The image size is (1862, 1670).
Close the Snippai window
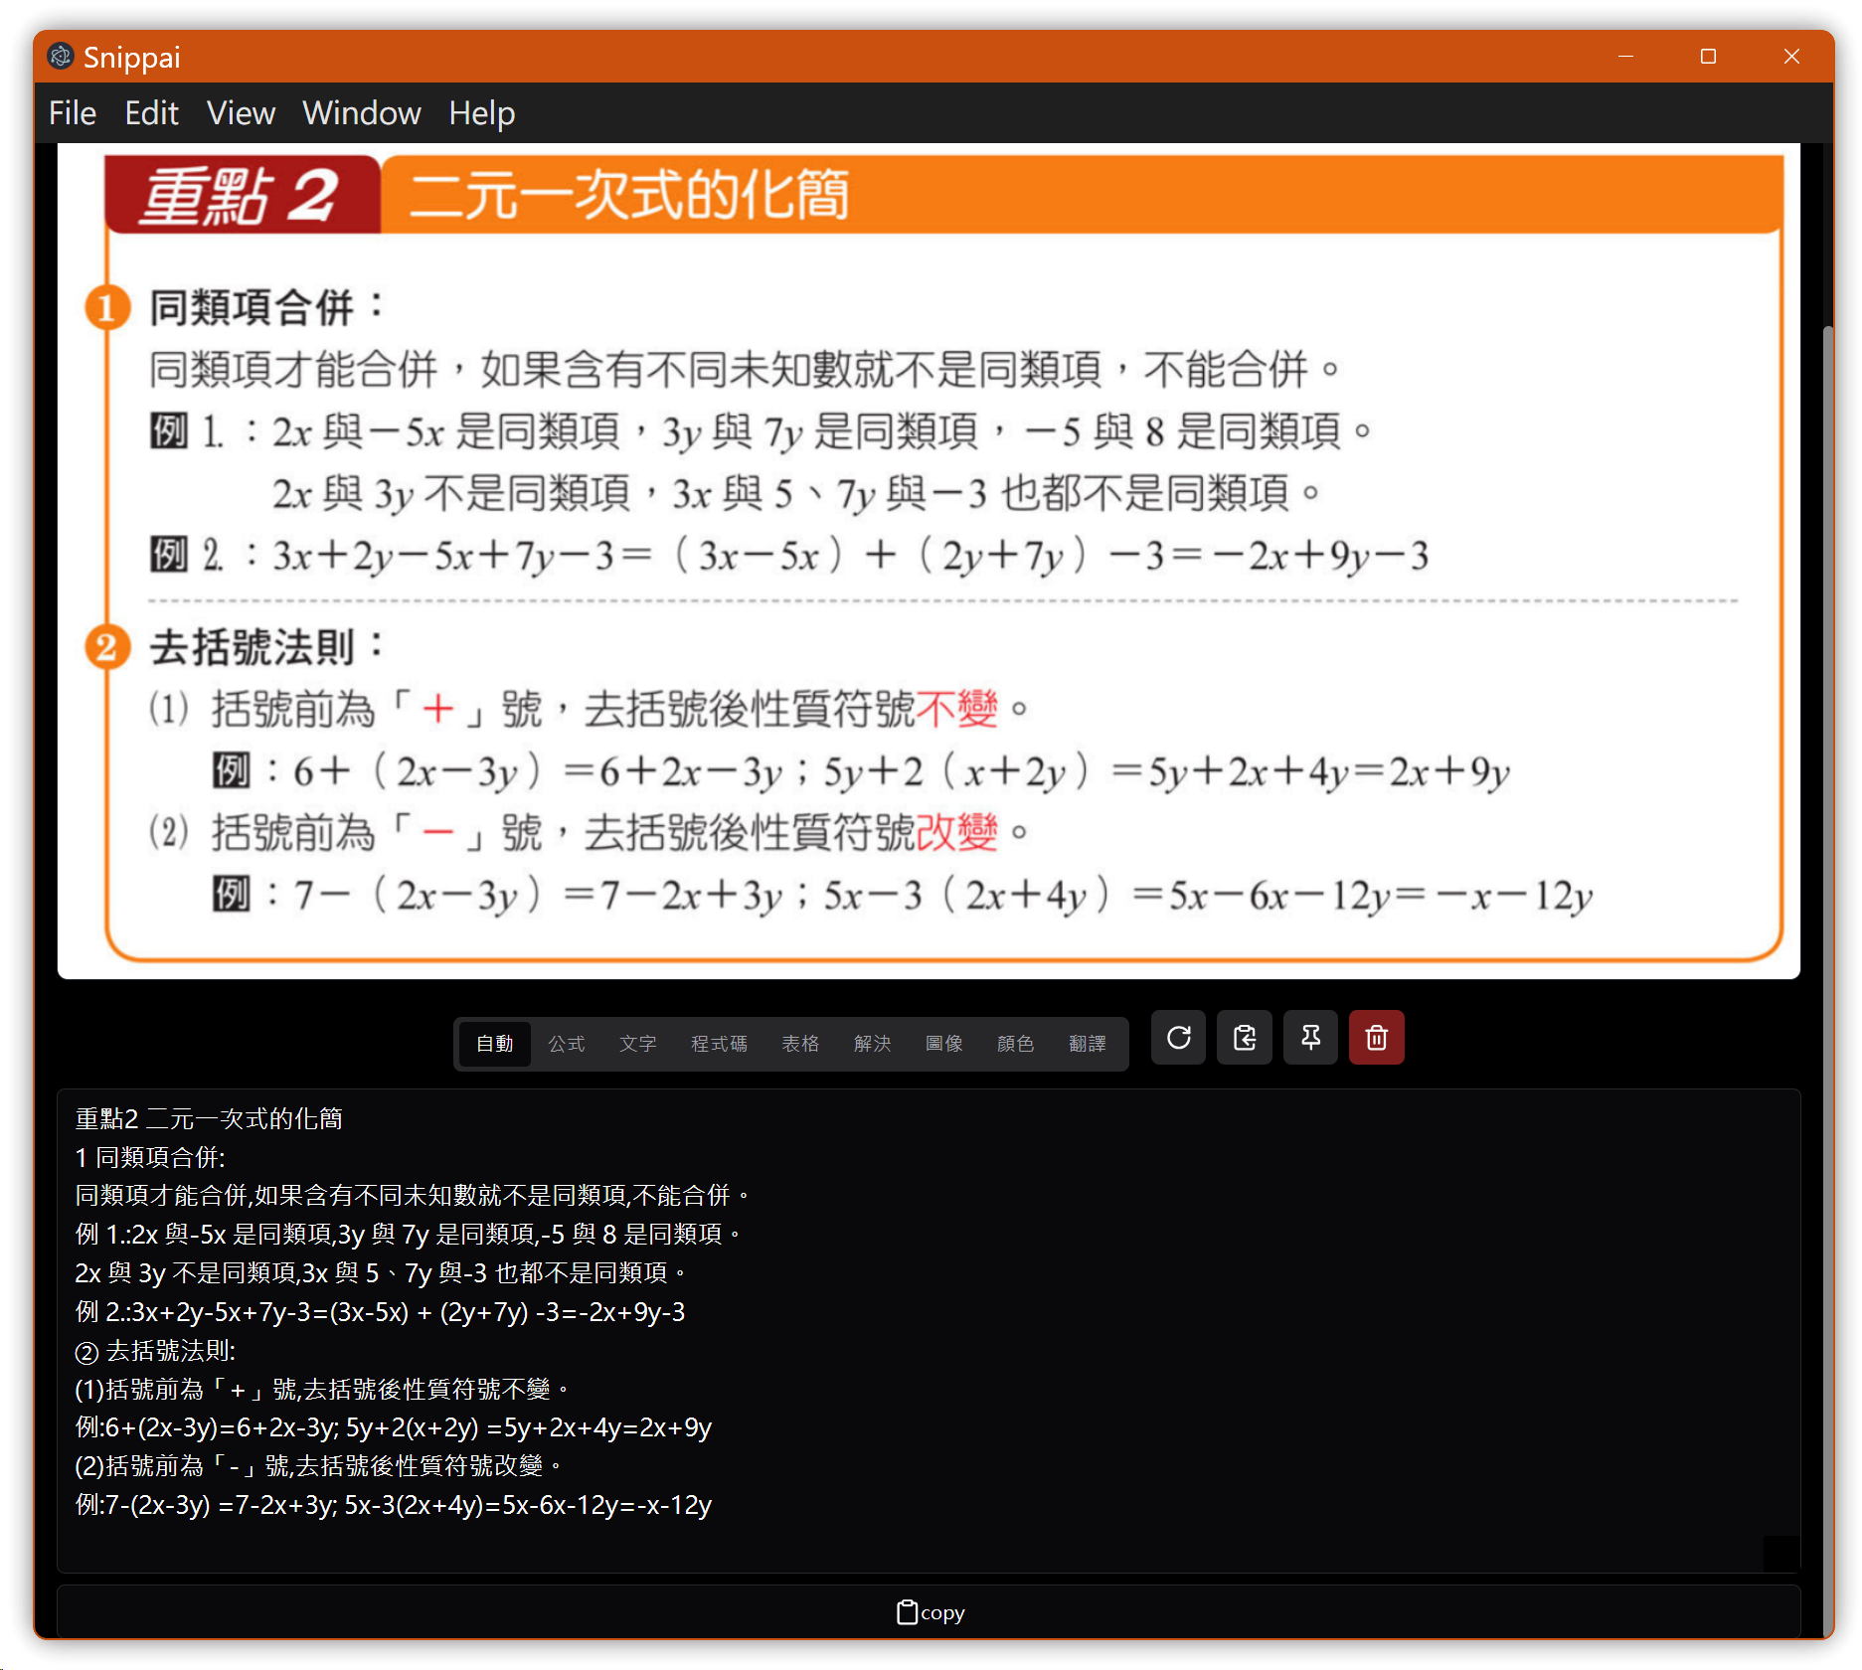(1791, 57)
